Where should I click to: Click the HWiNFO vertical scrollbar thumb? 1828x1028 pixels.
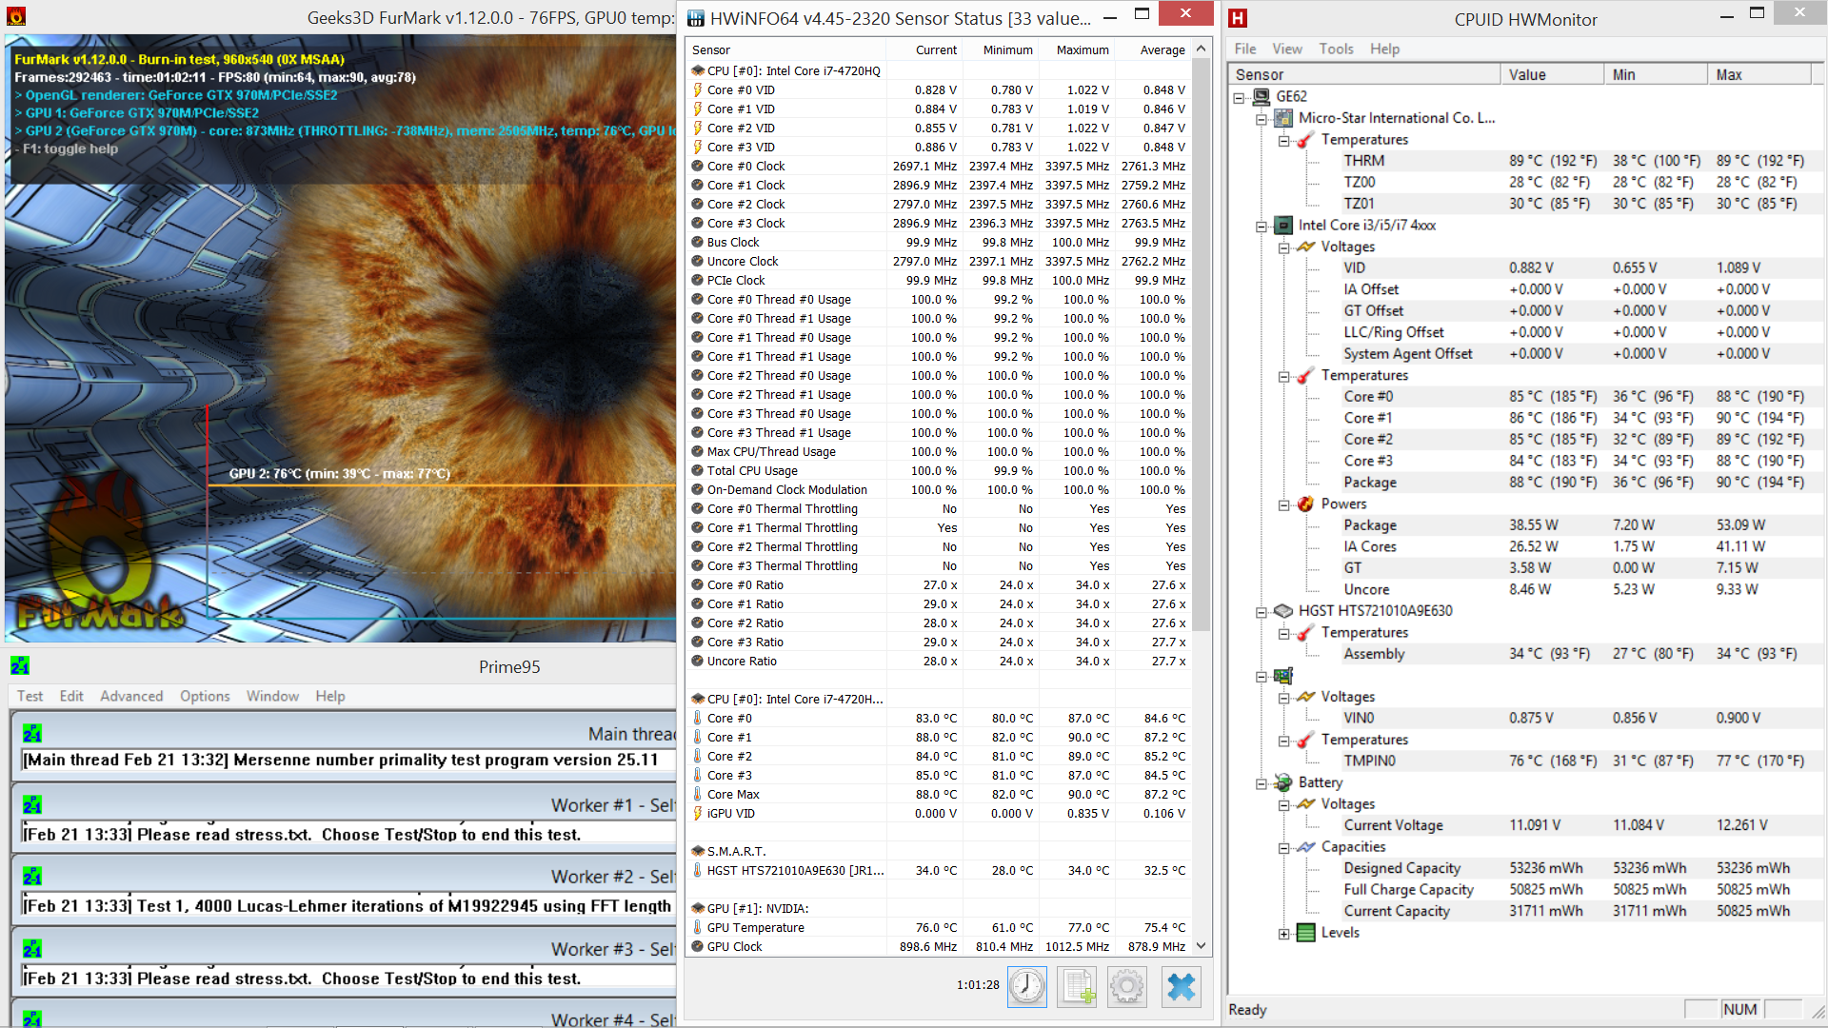click(1201, 345)
